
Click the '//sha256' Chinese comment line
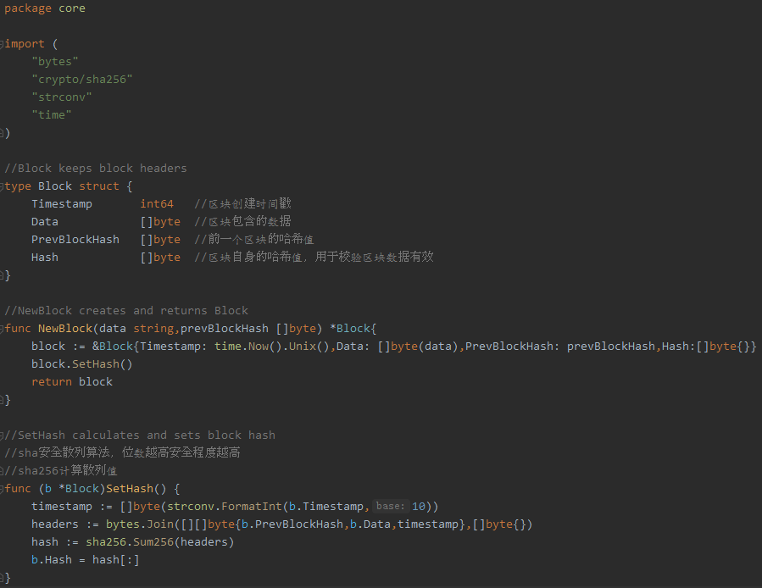click(61, 470)
